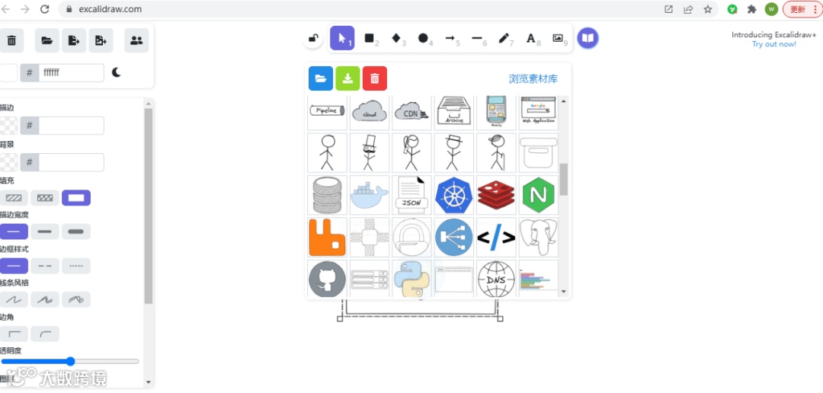Image resolution: width=823 pixels, height=393 pixels.
Task: Set bold stroke width
Action: click(45, 232)
